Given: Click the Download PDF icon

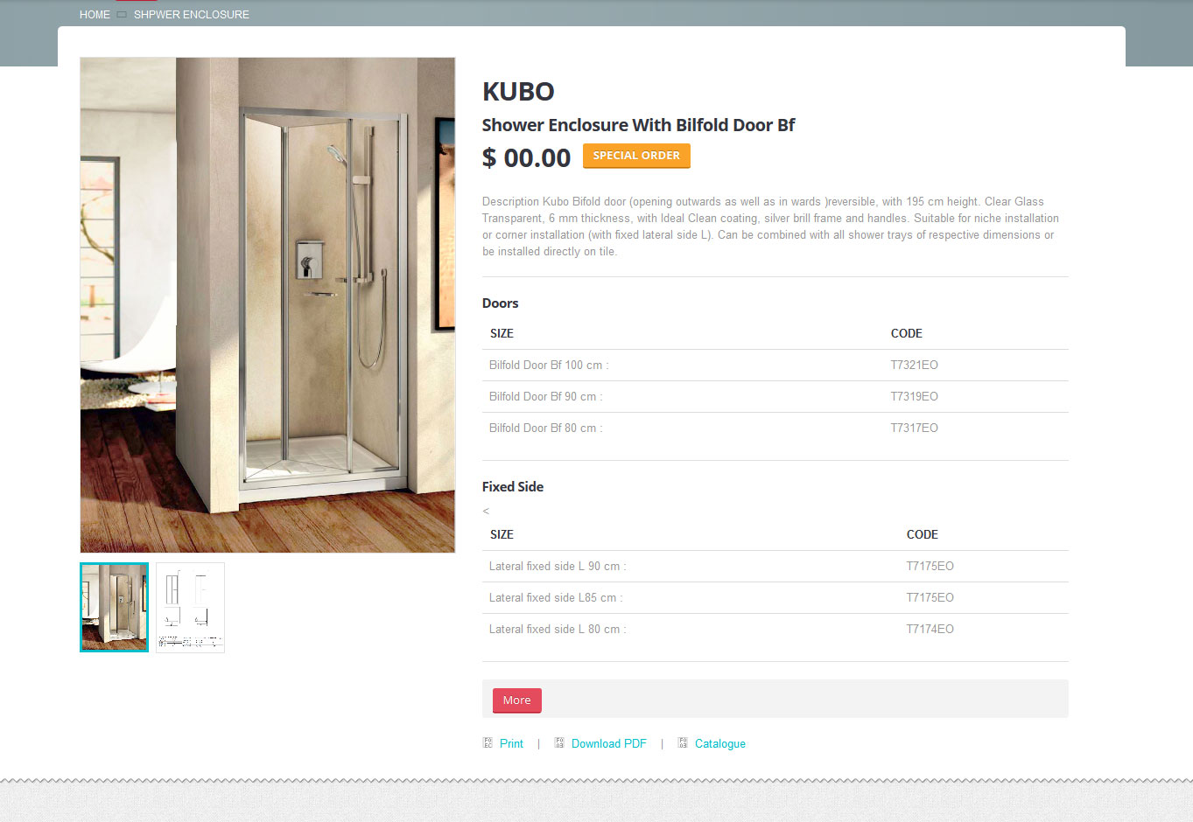Looking at the screenshot, I should 559,743.
